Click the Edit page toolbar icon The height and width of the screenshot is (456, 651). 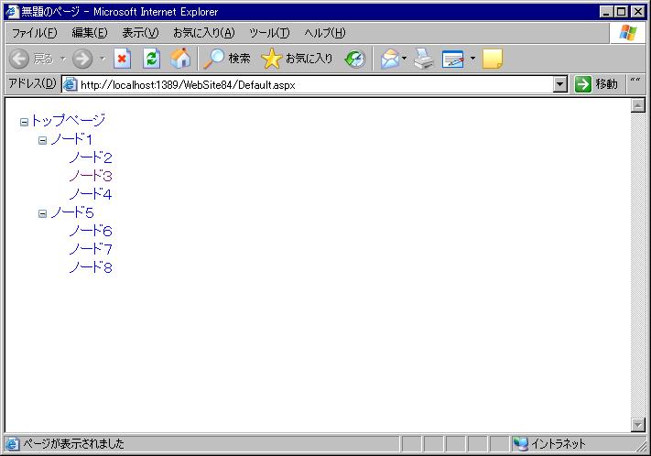(453, 59)
